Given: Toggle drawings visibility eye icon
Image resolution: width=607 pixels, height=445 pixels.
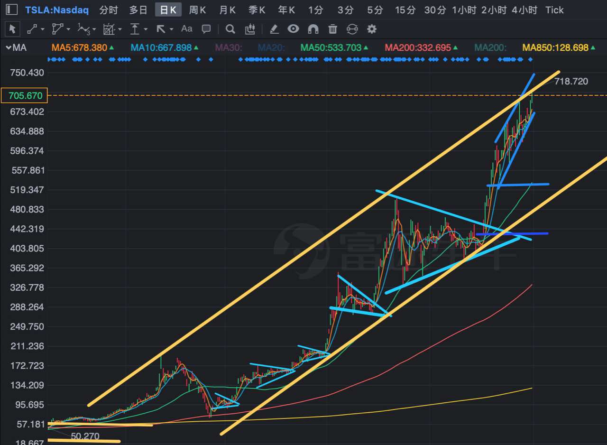Looking at the screenshot, I should 294,29.
